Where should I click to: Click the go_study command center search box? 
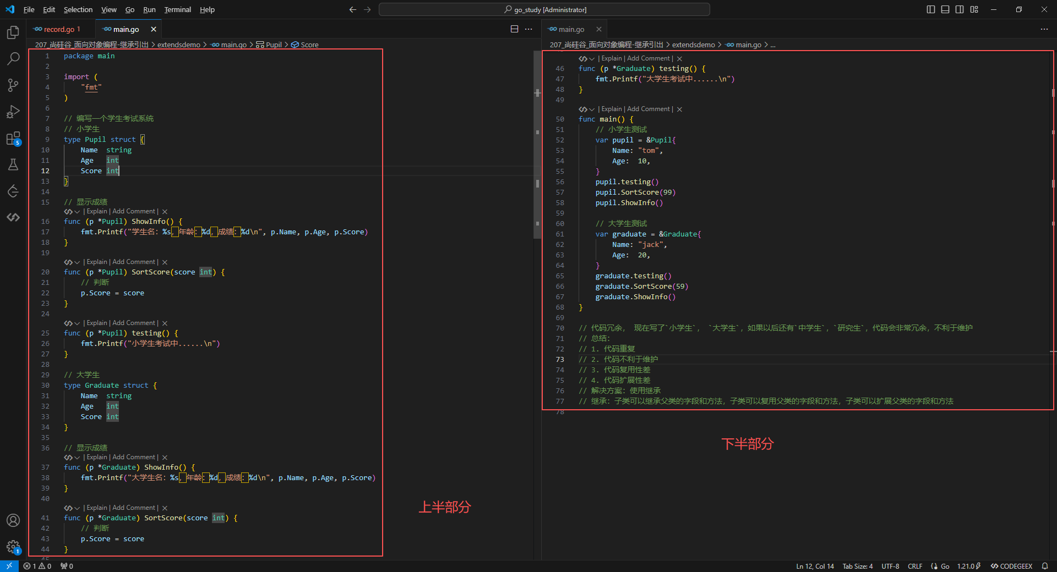click(544, 9)
